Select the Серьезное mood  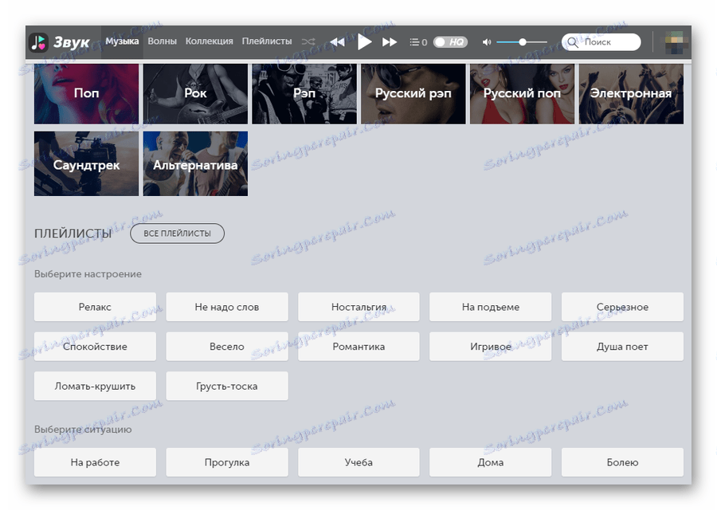622,307
